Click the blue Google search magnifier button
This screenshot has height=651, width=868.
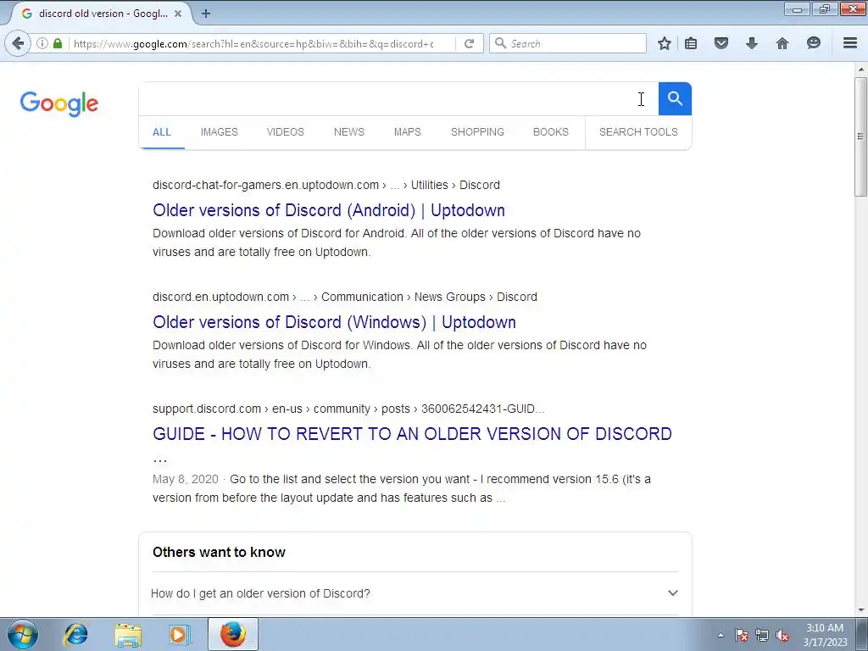[x=675, y=98]
